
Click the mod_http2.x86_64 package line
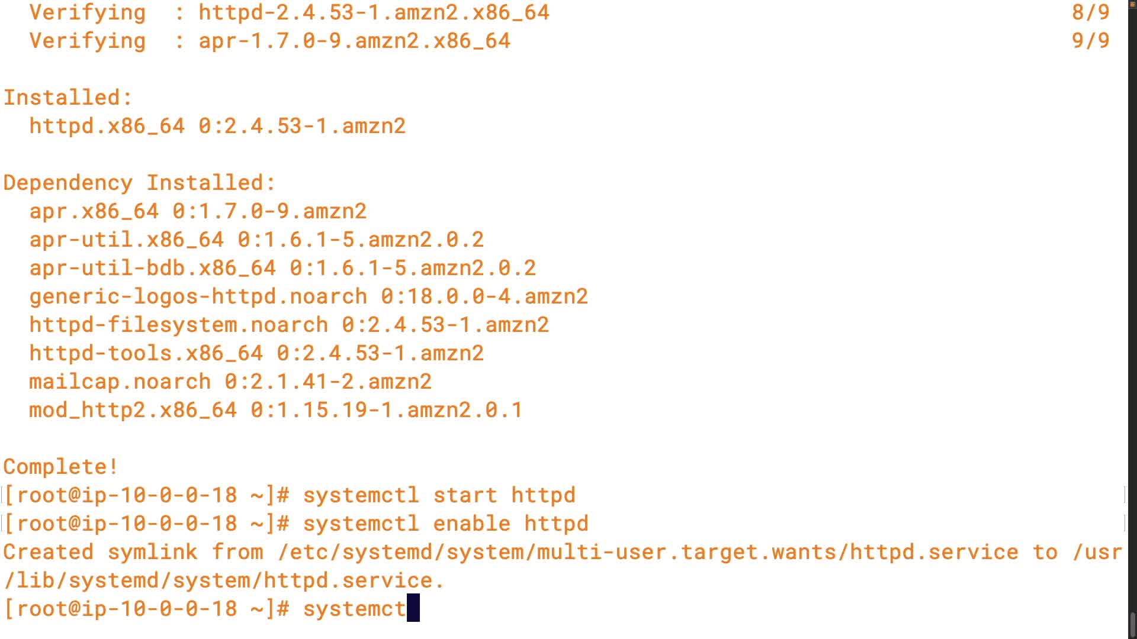click(x=275, y=409)
